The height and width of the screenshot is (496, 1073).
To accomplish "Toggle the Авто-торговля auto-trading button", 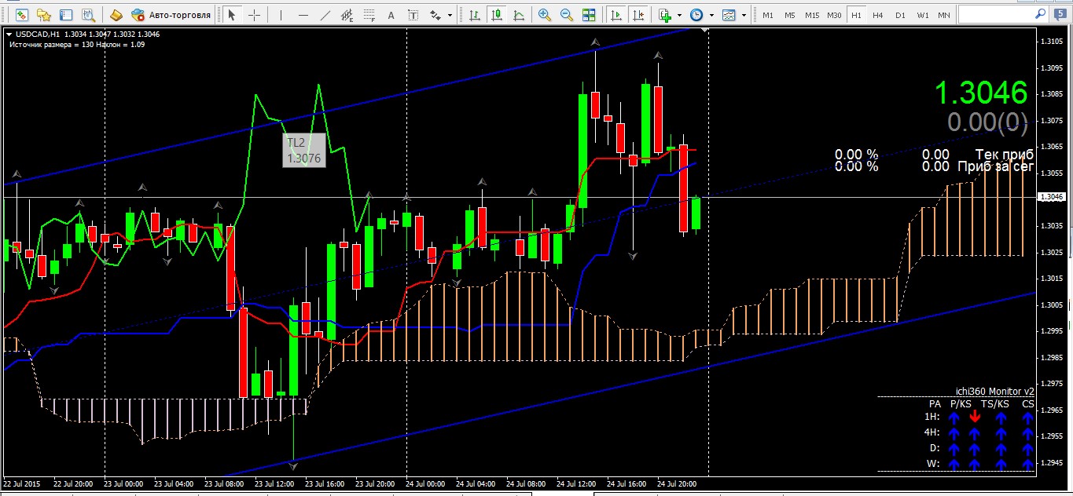I will [171, 15].
